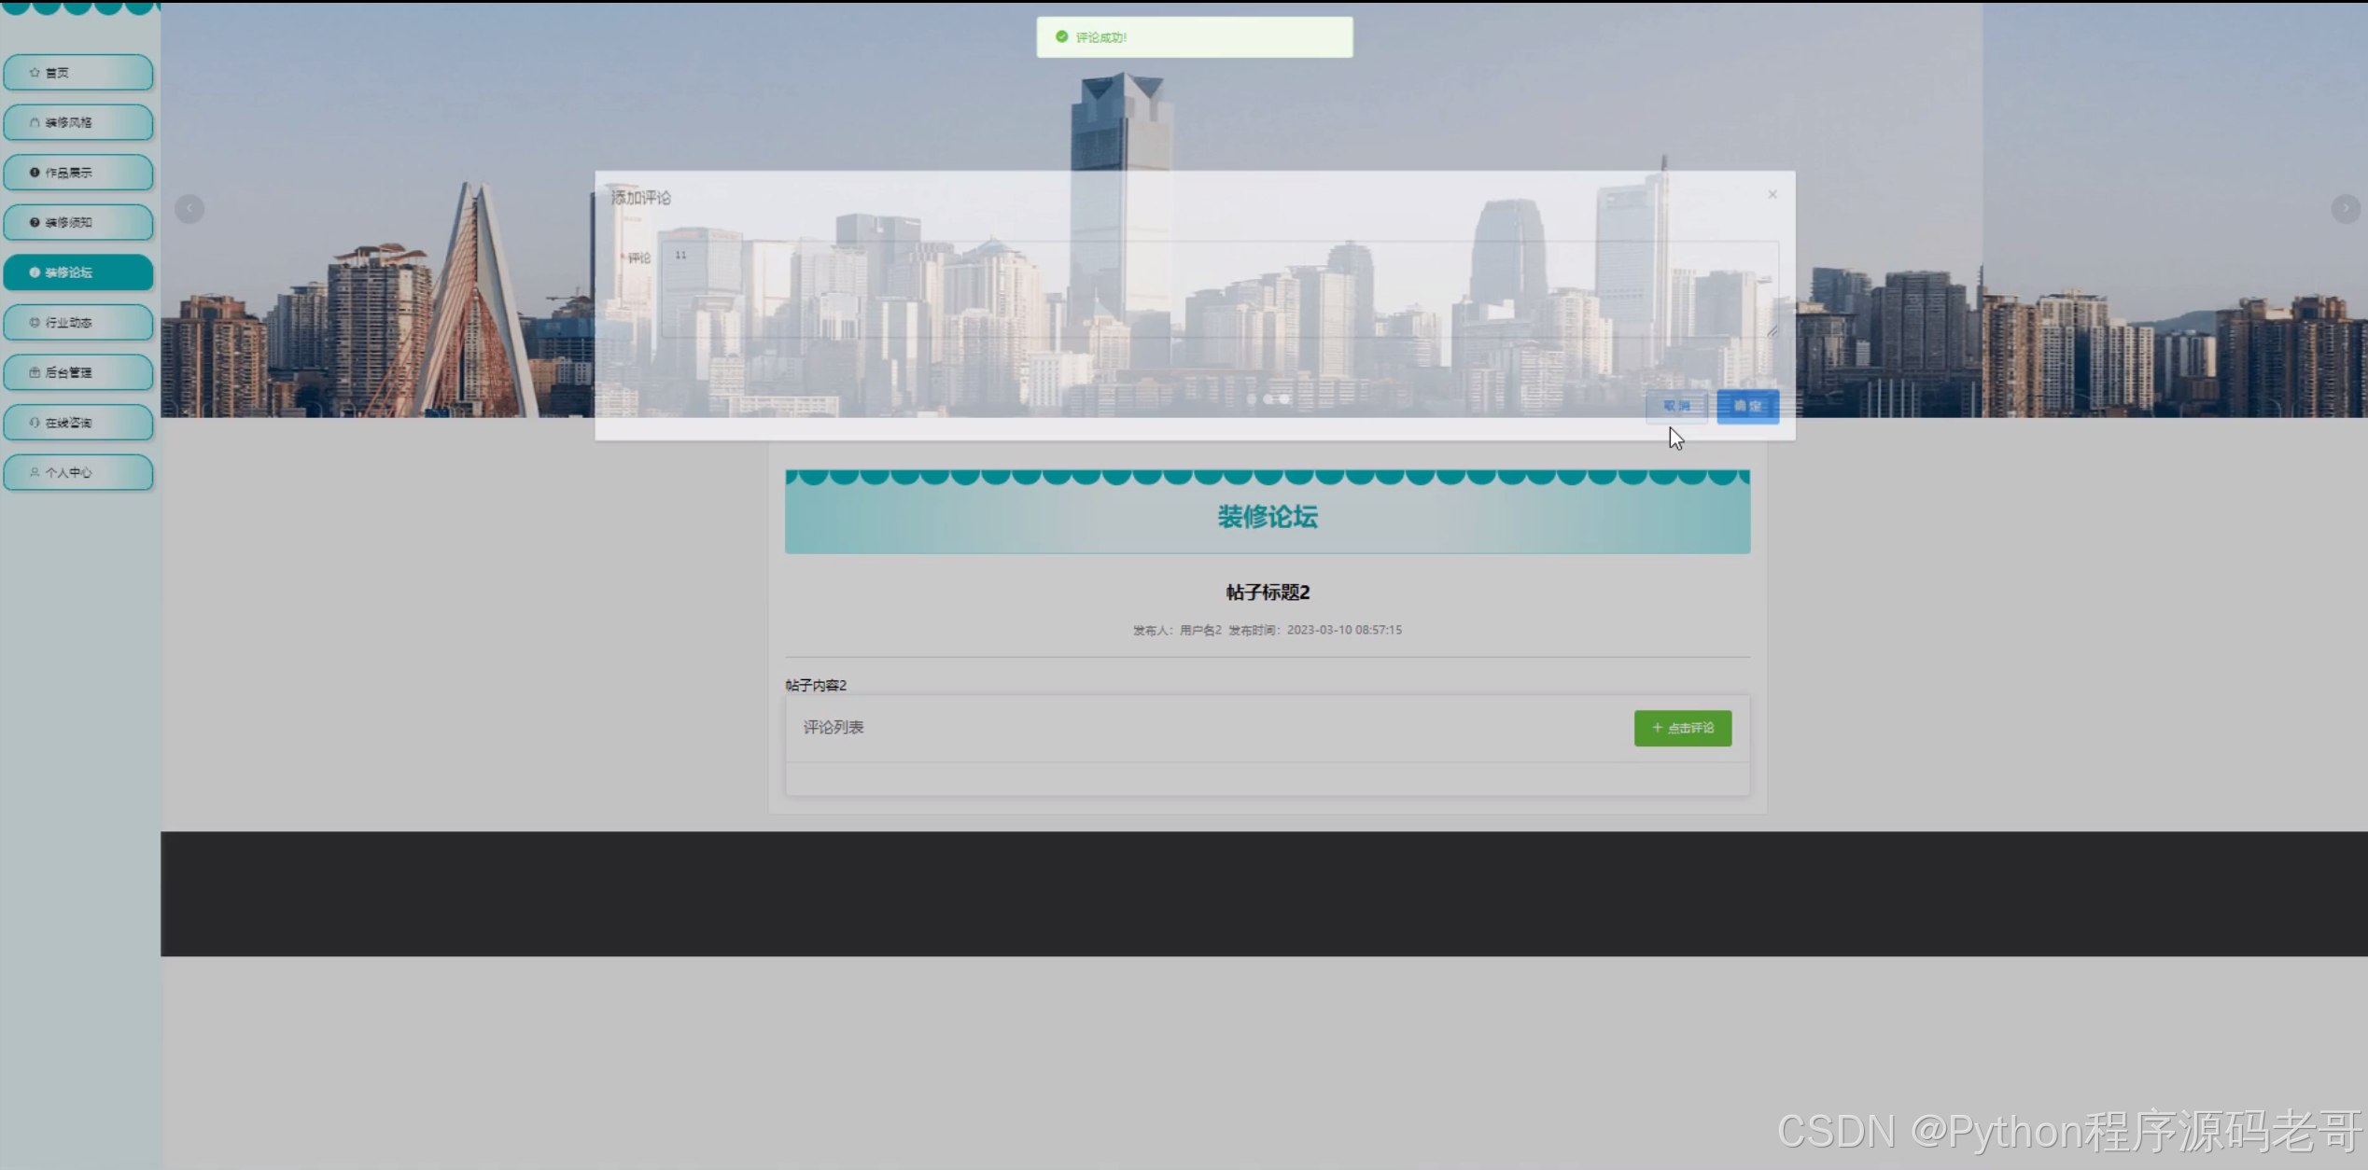Image resolution: width=2368 pixels, height=1170 pixels.
Task: Click the 在线咨询 headset icon
Action: tap(35, 423)
